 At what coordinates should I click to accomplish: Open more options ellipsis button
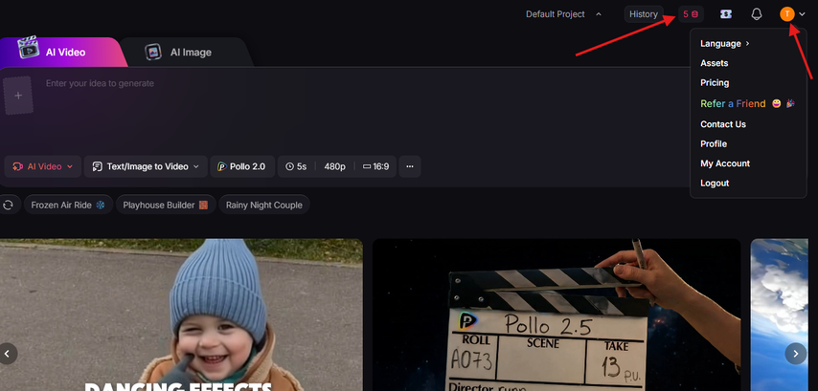[410, 166]
